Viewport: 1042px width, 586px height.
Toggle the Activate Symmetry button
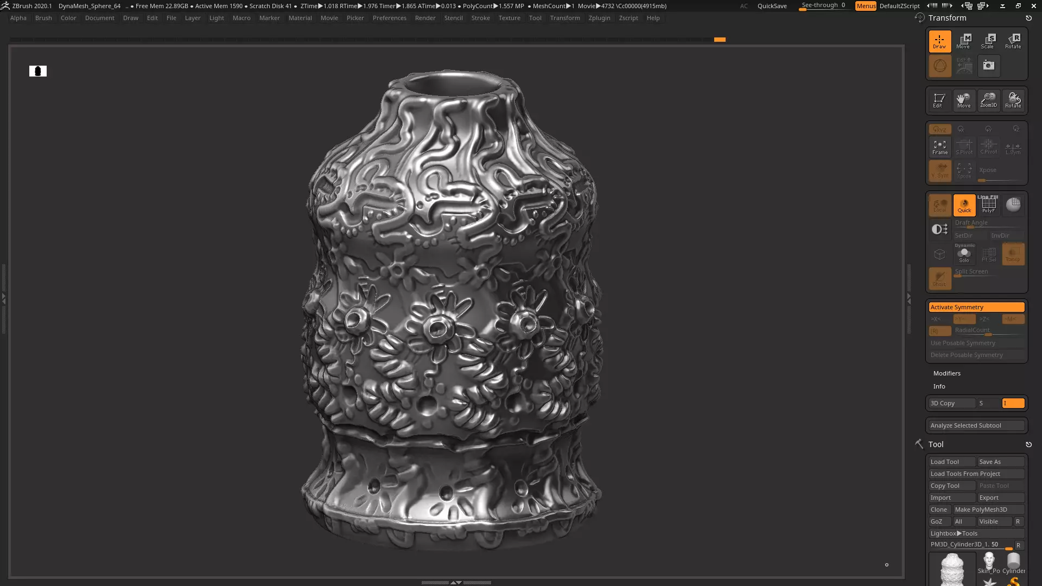pos(976,307)
